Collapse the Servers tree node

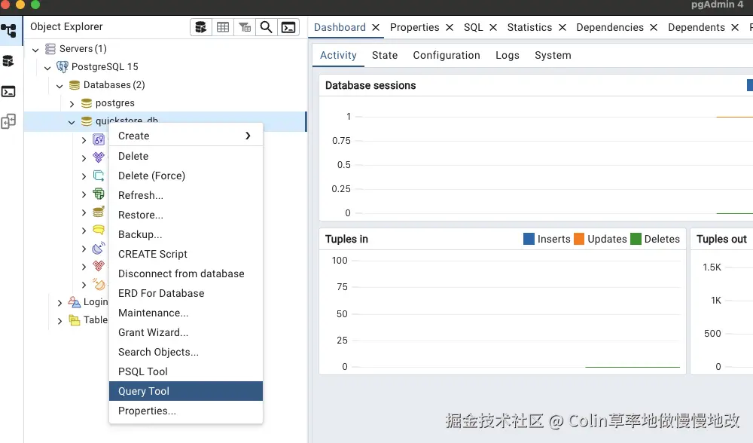coord(35,49)
